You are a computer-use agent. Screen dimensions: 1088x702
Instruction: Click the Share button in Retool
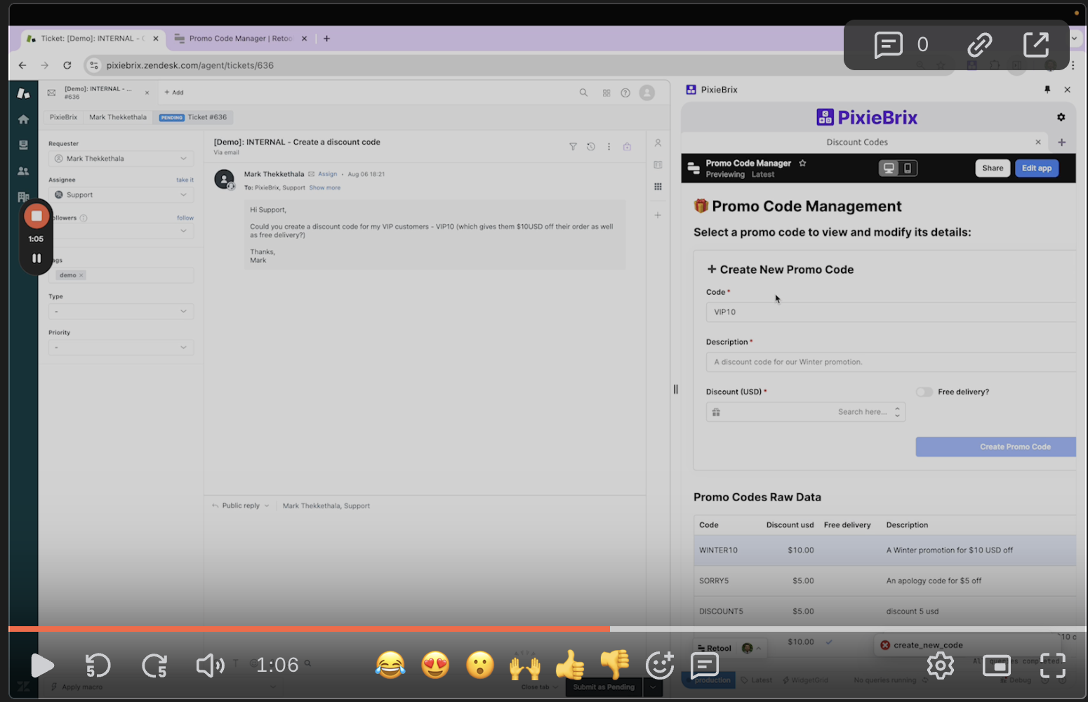click(993, 168)
